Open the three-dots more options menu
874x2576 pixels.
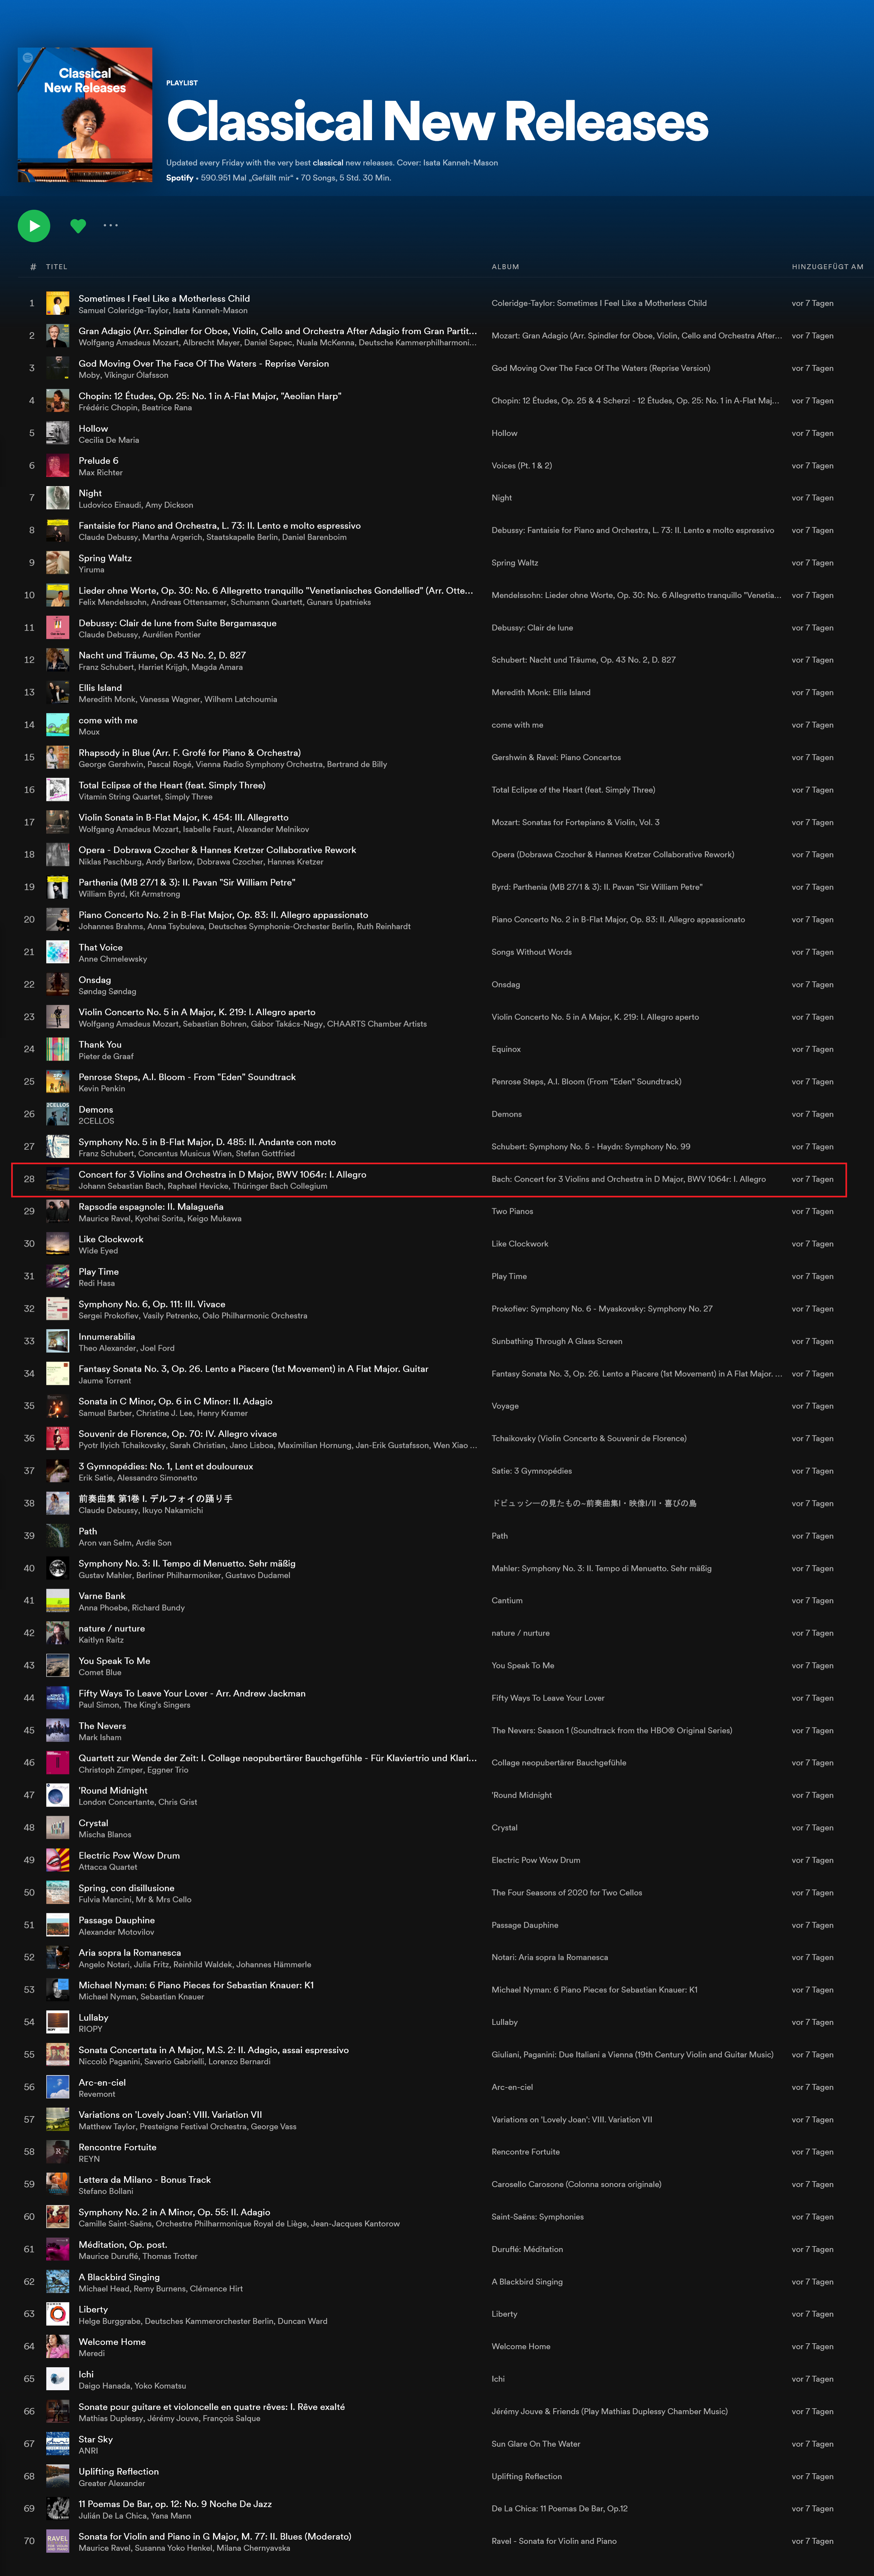tap(111, 226)
